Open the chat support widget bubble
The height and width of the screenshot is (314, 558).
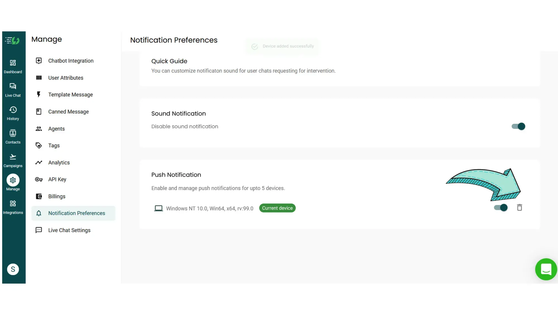546,269
